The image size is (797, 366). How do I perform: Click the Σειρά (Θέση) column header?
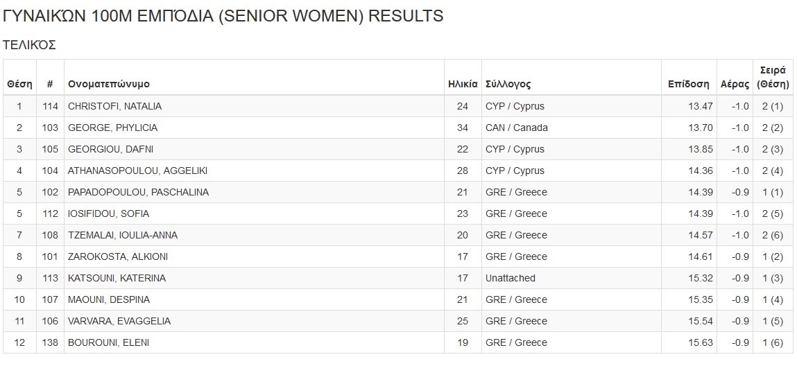[x=773, y=77]
